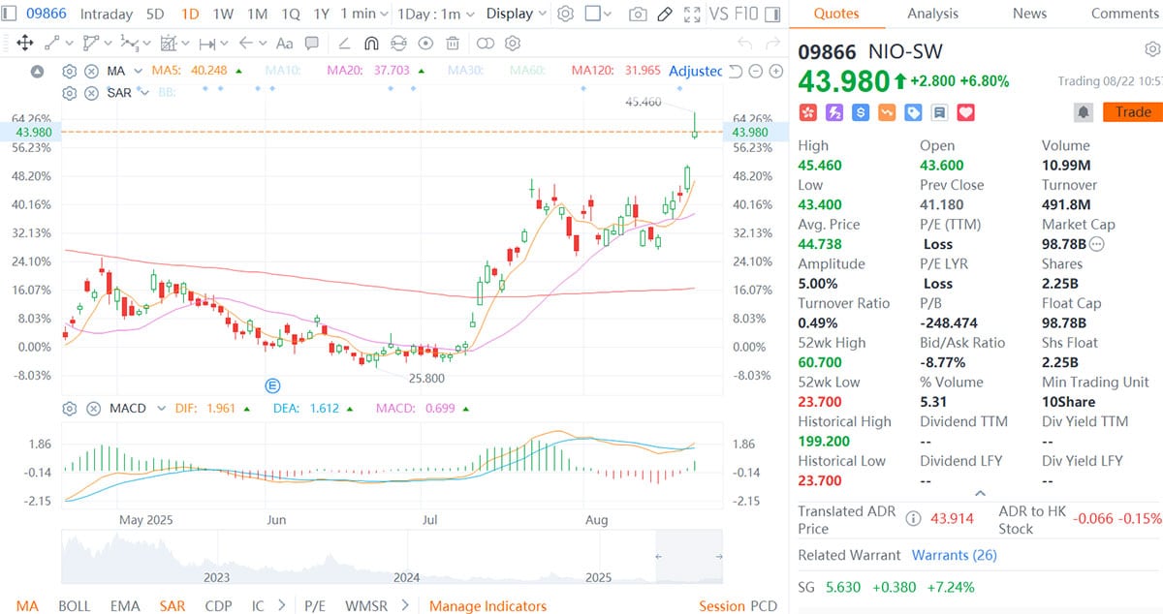1163x614 pixels.
Task: Open drawing mode via the pencil icon
Action: [664, 14]
